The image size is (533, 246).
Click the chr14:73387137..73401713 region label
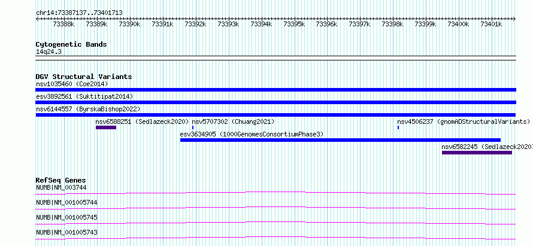(79, 13)
